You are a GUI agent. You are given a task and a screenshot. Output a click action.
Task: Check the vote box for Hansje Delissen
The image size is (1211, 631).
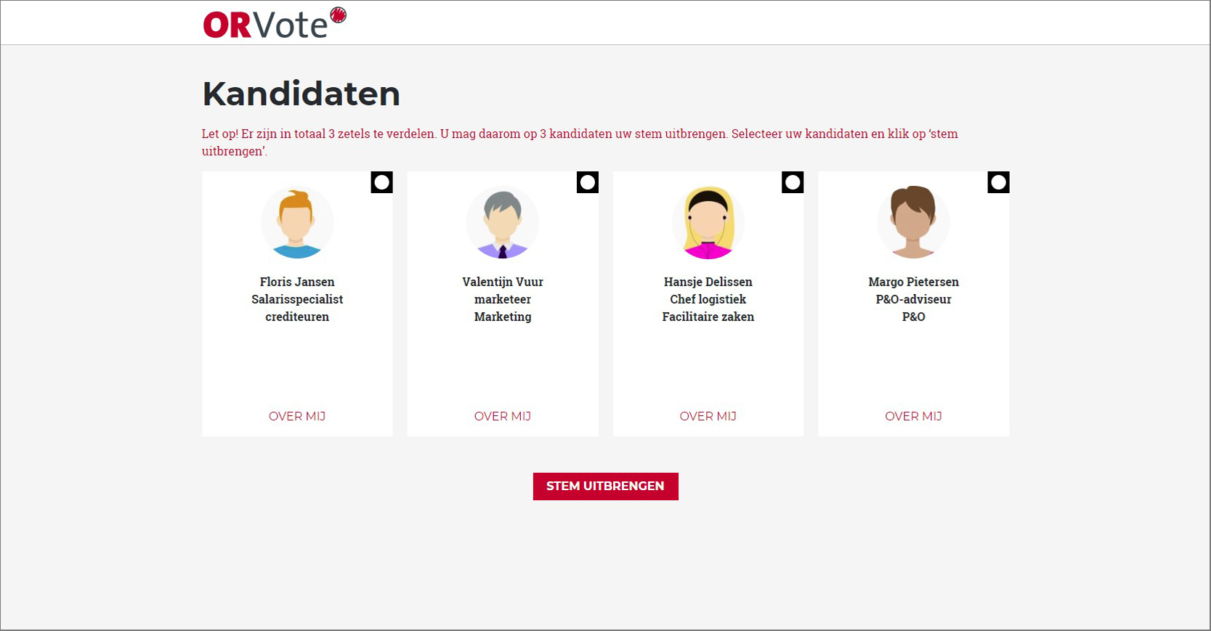tap(793, 182)
